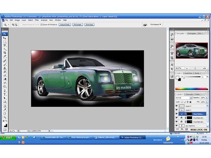Image resolution: width=211 pixels, height=158 pixels.
Task: Expand the layer Opacity slider arrow
Action: [207, 98]
